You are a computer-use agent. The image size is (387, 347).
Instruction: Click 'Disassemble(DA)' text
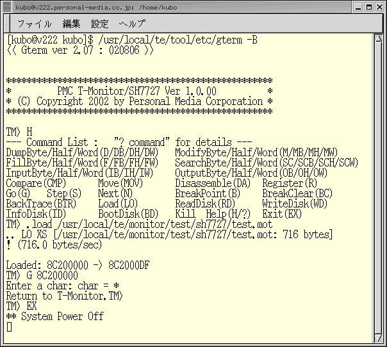click(x=213, y=183)
